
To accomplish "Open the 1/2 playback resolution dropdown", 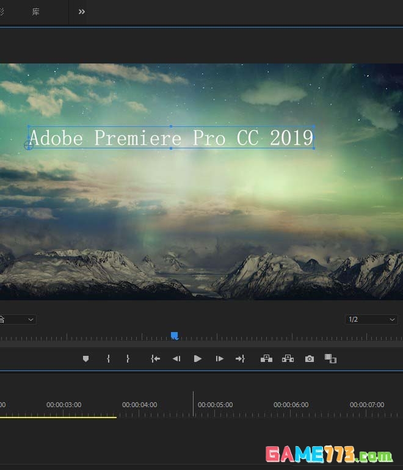I will point(371,319).
